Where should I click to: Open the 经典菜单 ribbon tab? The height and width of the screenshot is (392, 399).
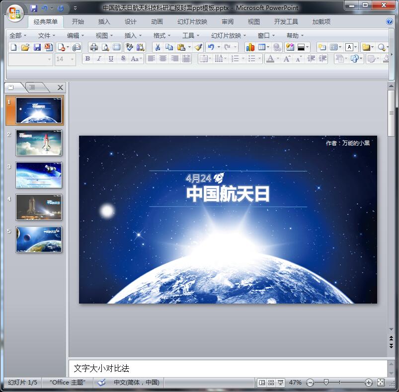point(46,22)
